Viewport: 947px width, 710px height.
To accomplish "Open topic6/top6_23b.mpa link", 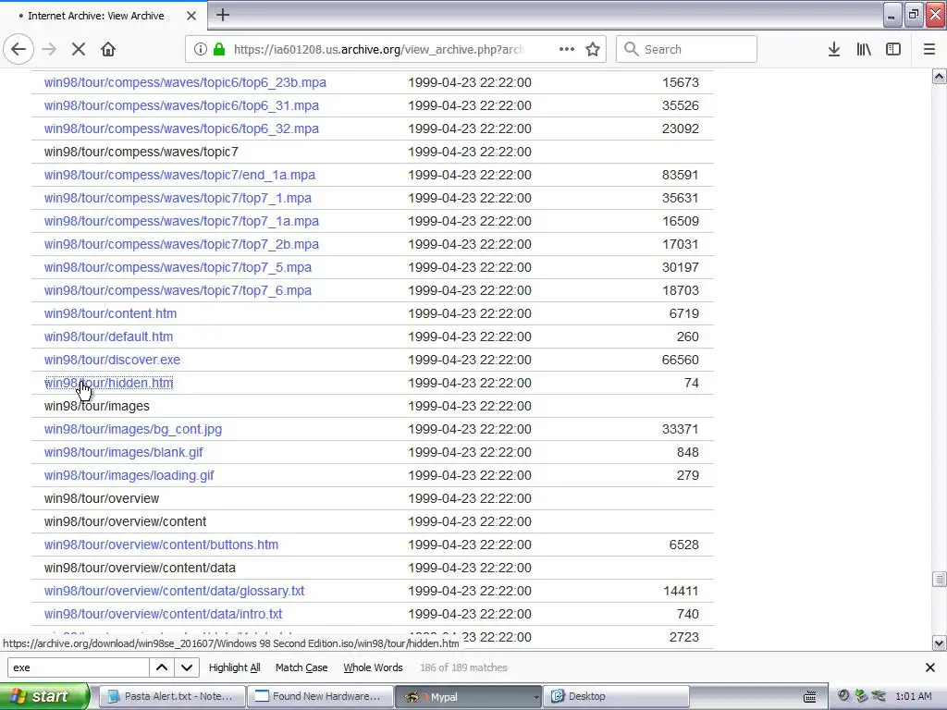I will tap(185, 82).
